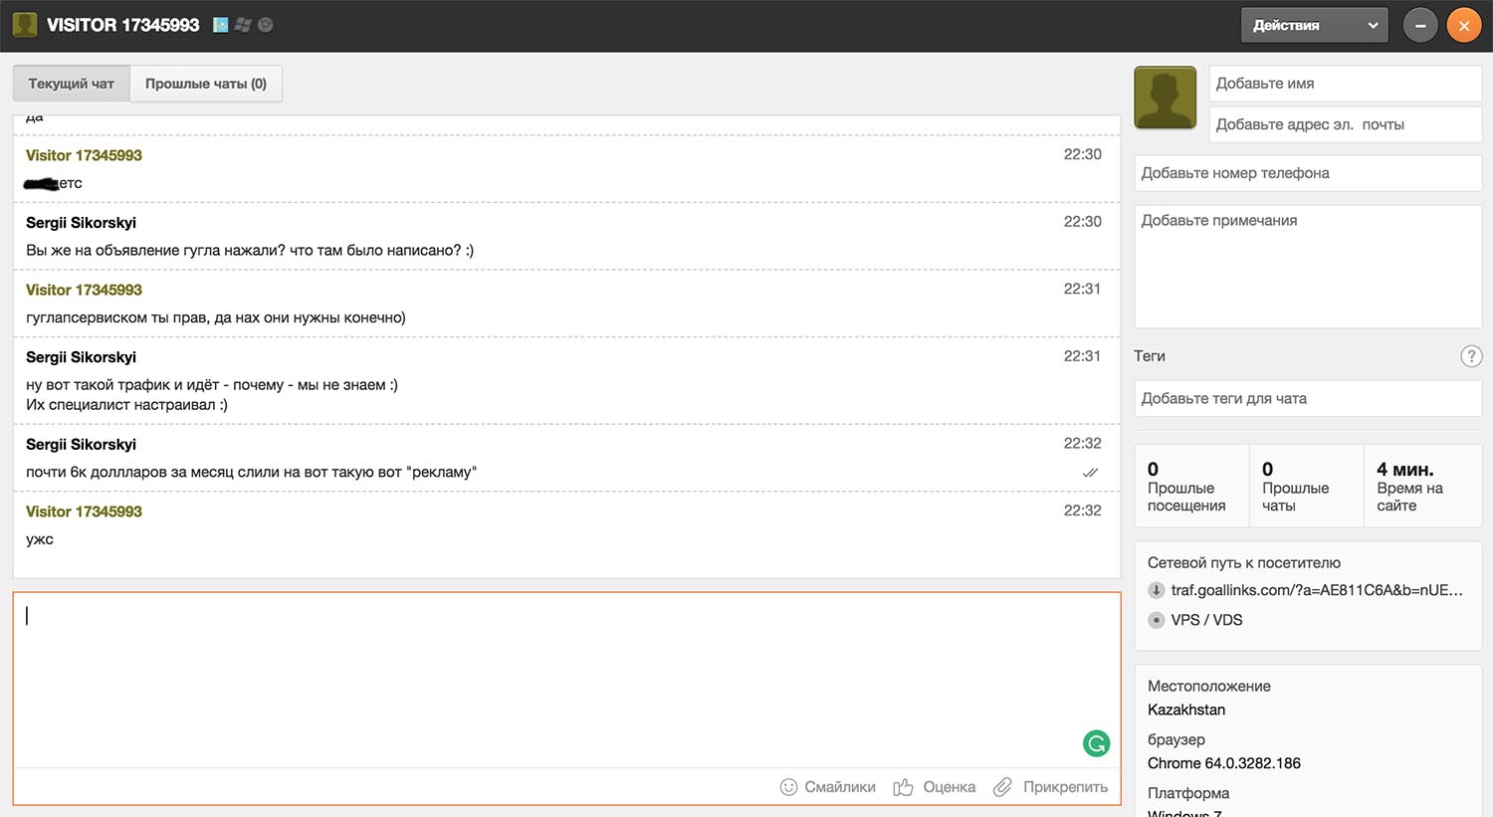Screen dimensions: 1493x817
Task: Open the traf.goallinks.com referrer link
Action: tap(1317, 590)
